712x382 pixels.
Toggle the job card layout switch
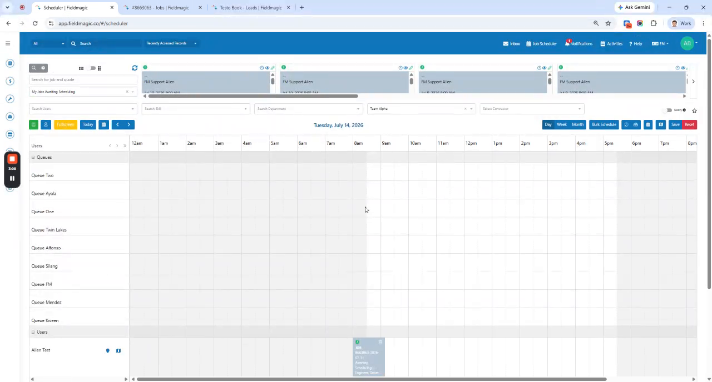pyautogui.click(x=92, y=68)
